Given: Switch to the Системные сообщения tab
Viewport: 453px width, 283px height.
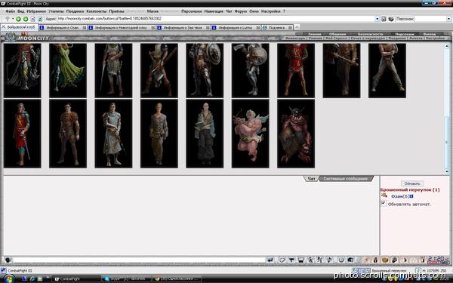Looking at the screenshot, I should 346,179.
